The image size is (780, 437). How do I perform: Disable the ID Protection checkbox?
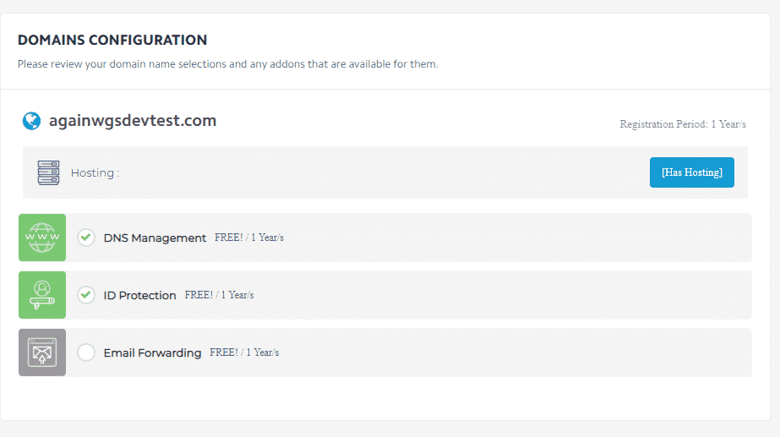pyautogui.click(x=86, y=295)
